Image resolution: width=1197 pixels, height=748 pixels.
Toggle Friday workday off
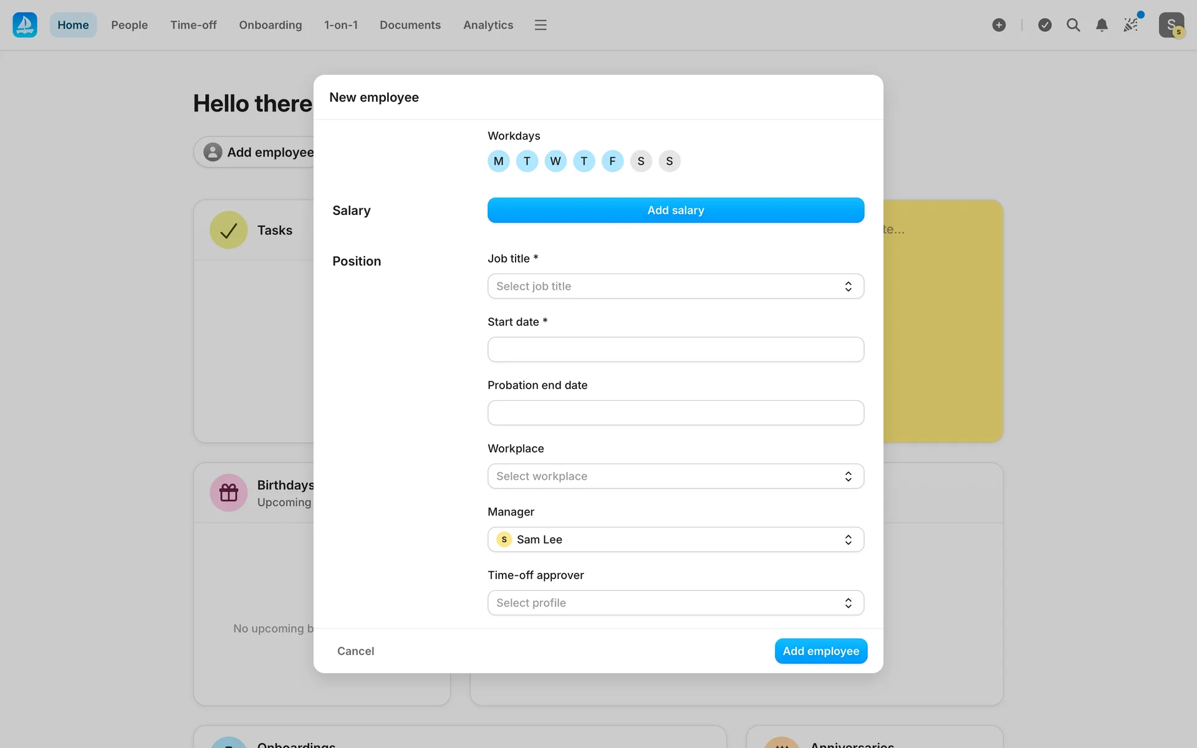coord(612,161)
